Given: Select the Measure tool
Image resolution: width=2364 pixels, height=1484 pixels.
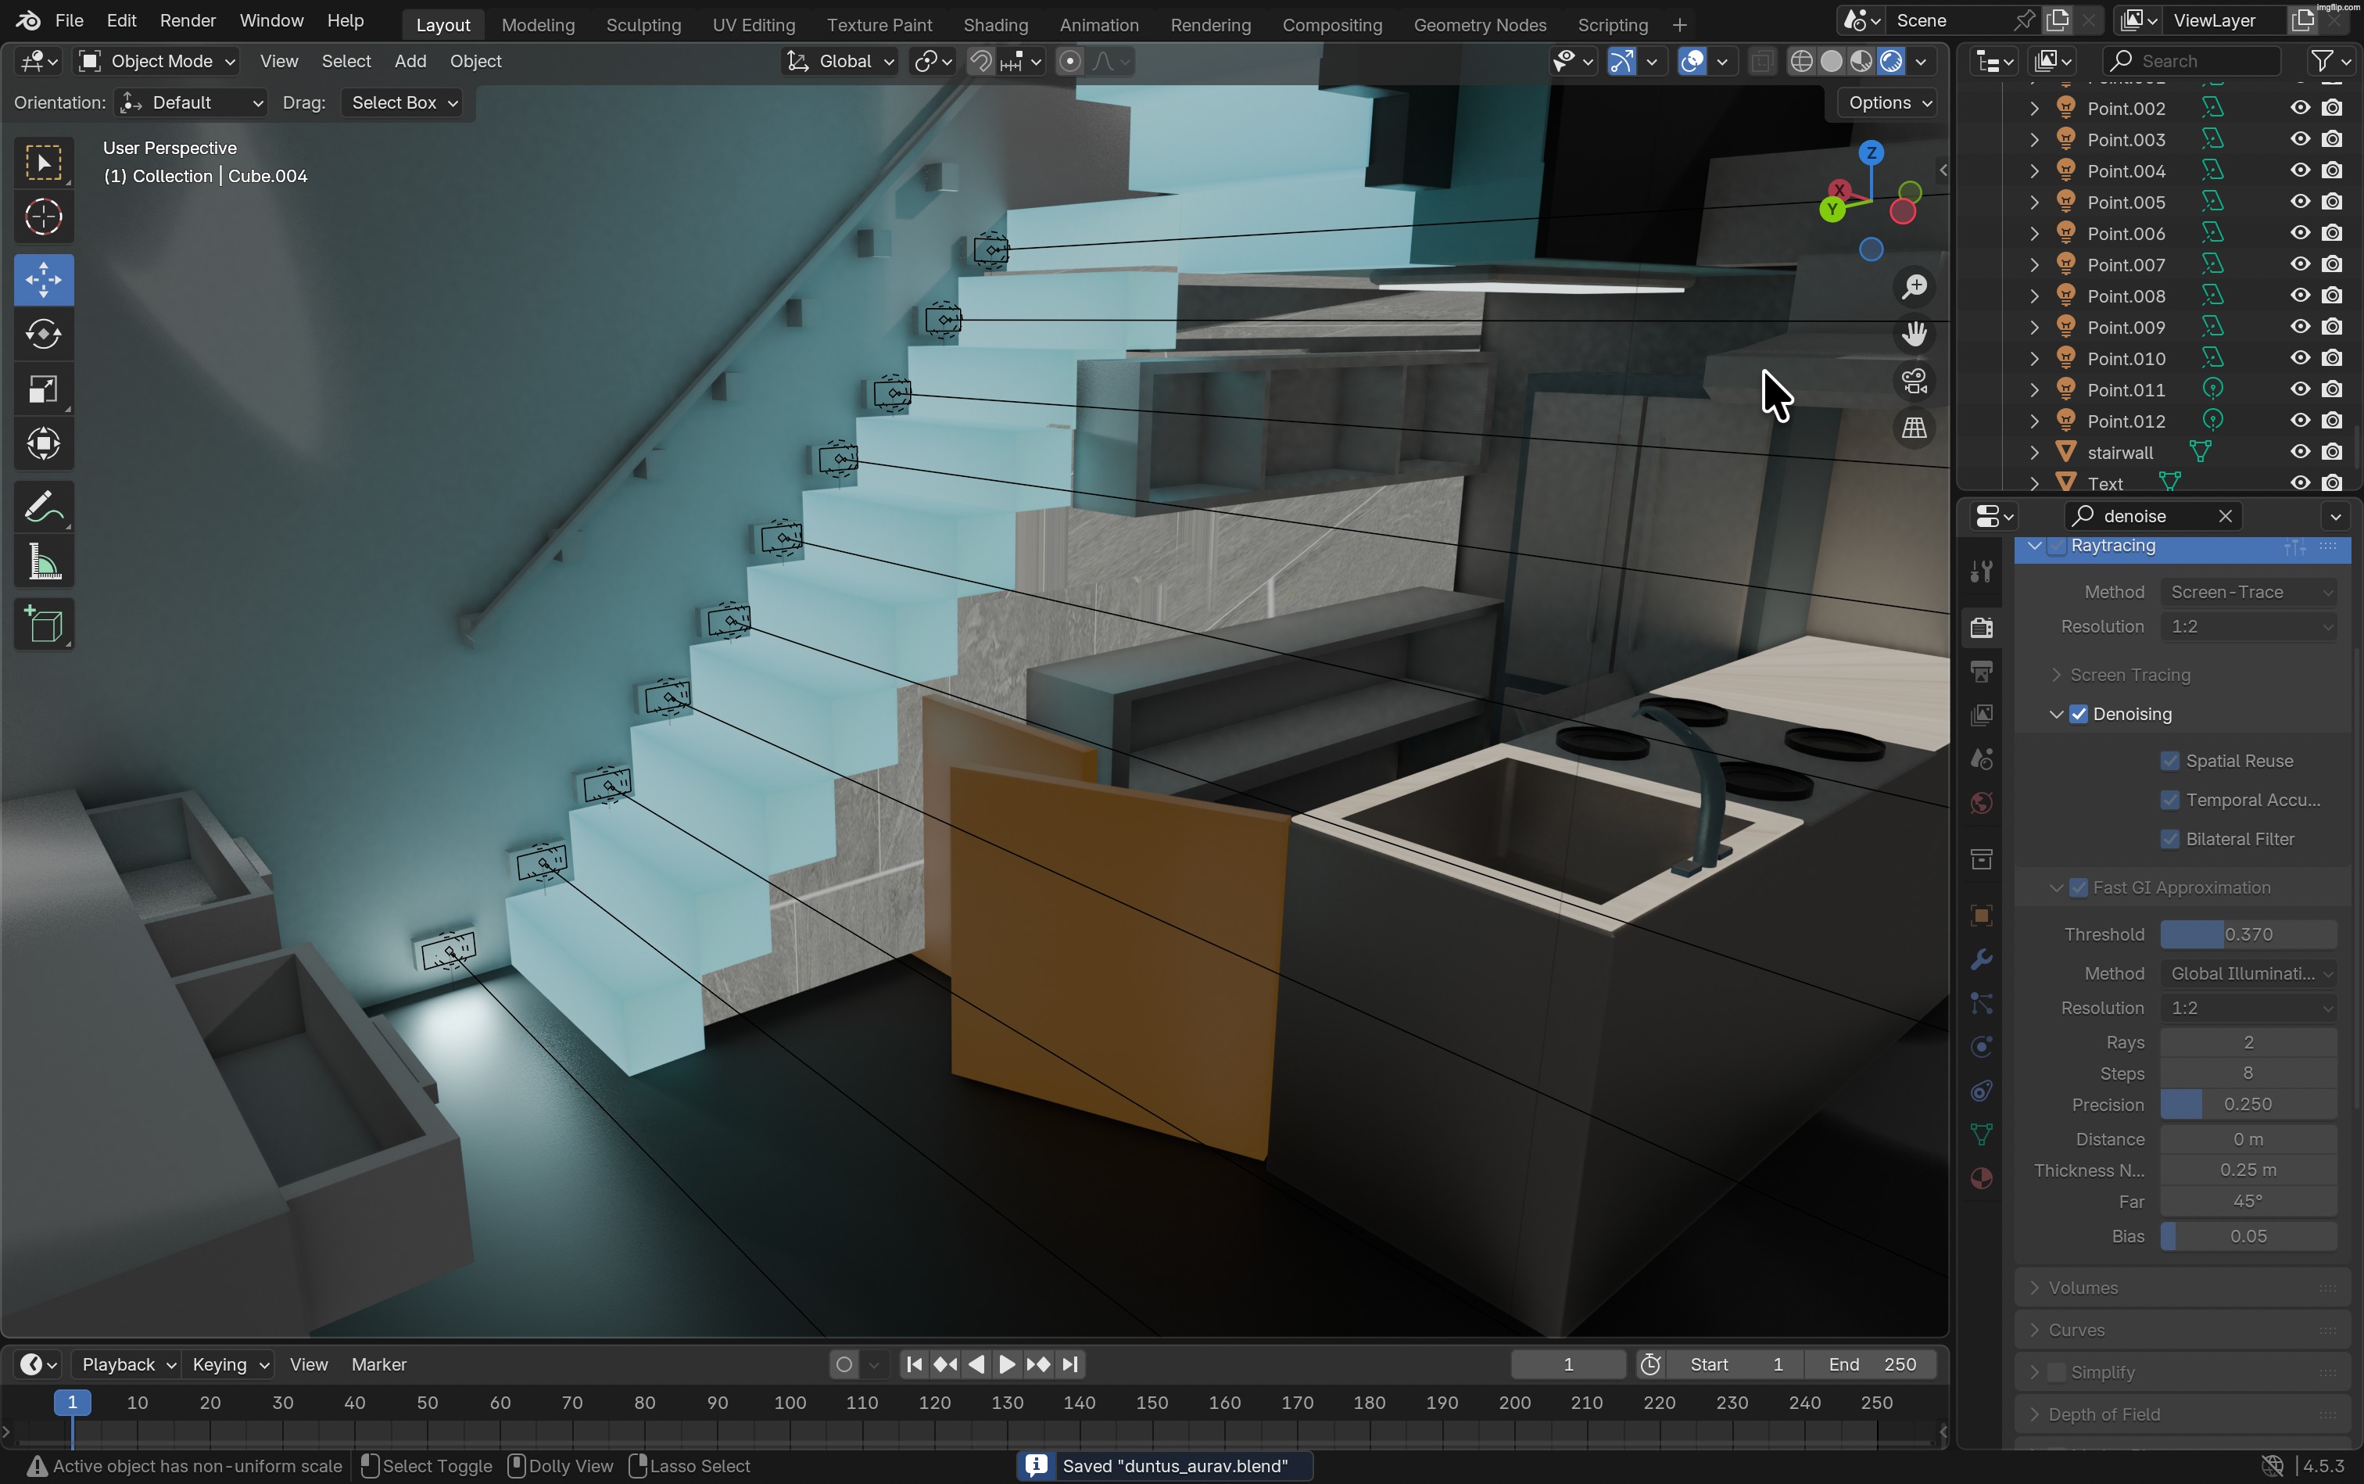Looking at the screenshot, I should 43,561.
